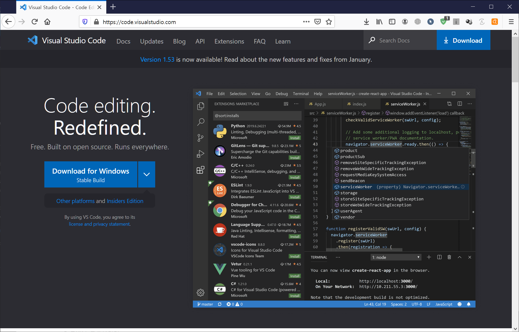Click the Firefox downloads arrow icon
The image size is (519, 332).
pyautogui.click(x=366, y=22)
